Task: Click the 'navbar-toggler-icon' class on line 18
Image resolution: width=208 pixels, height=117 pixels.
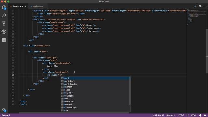Action: [64, 14]
